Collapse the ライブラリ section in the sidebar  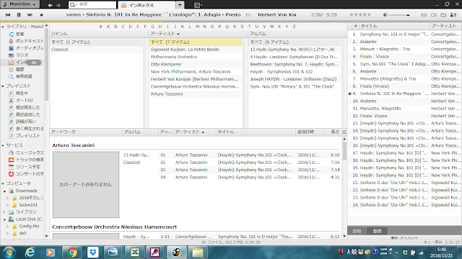tap(3, 27)
